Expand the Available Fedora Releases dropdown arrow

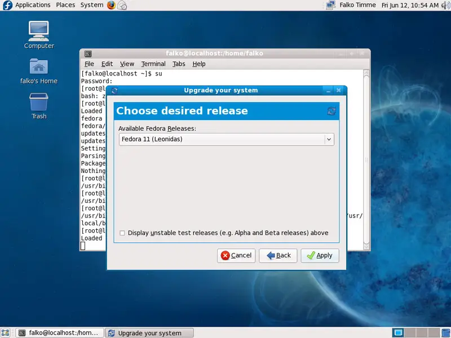coord(329,139)
